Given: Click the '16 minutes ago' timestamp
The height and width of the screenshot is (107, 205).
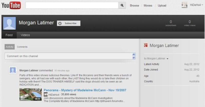Looking at the screenshot, I should [62, 71].
